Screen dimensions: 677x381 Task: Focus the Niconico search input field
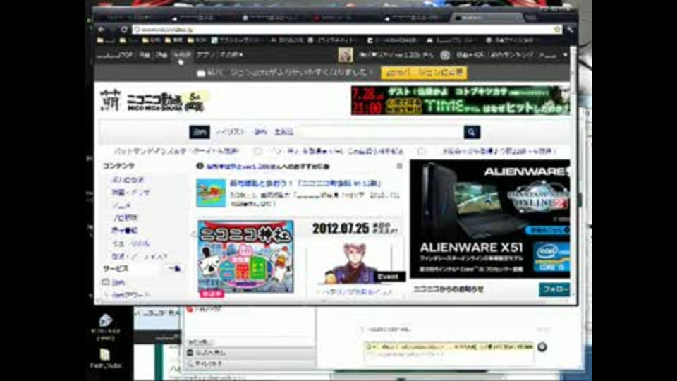pyautogui.click(x=381, y=132)
